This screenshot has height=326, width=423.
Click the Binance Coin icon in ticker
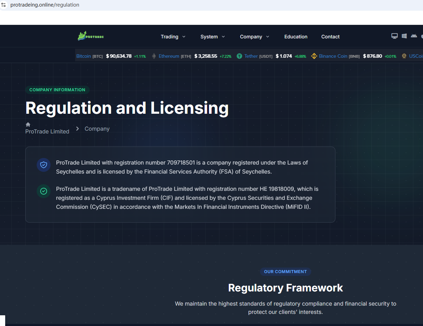coord(314,56)
